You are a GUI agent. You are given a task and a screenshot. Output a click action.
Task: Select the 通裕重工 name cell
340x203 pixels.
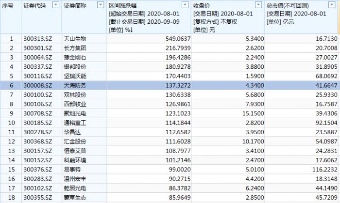coord(75,123)
